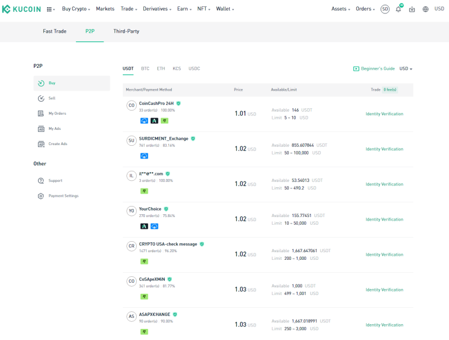Open SURDICMENT_Exchange merchant profile

pyautogui.click(x=164, y=139)
